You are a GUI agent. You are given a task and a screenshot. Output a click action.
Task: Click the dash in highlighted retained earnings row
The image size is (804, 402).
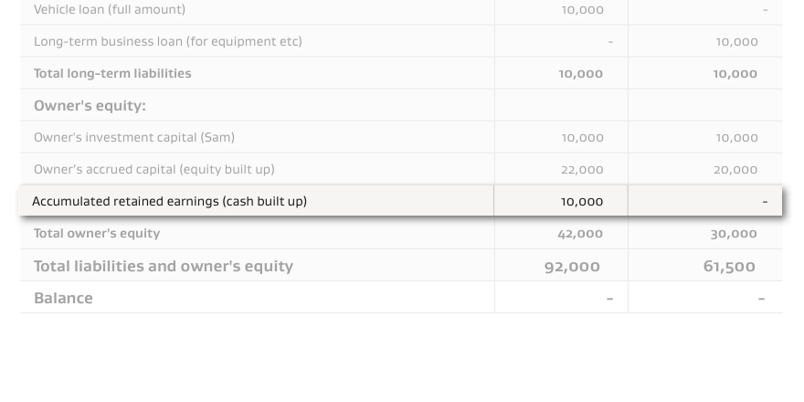point(765,202)
